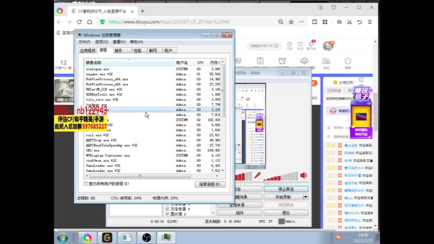Click the browser undo arrow icon
Viewport: 434px width, 244px height.
pos(360,22)
